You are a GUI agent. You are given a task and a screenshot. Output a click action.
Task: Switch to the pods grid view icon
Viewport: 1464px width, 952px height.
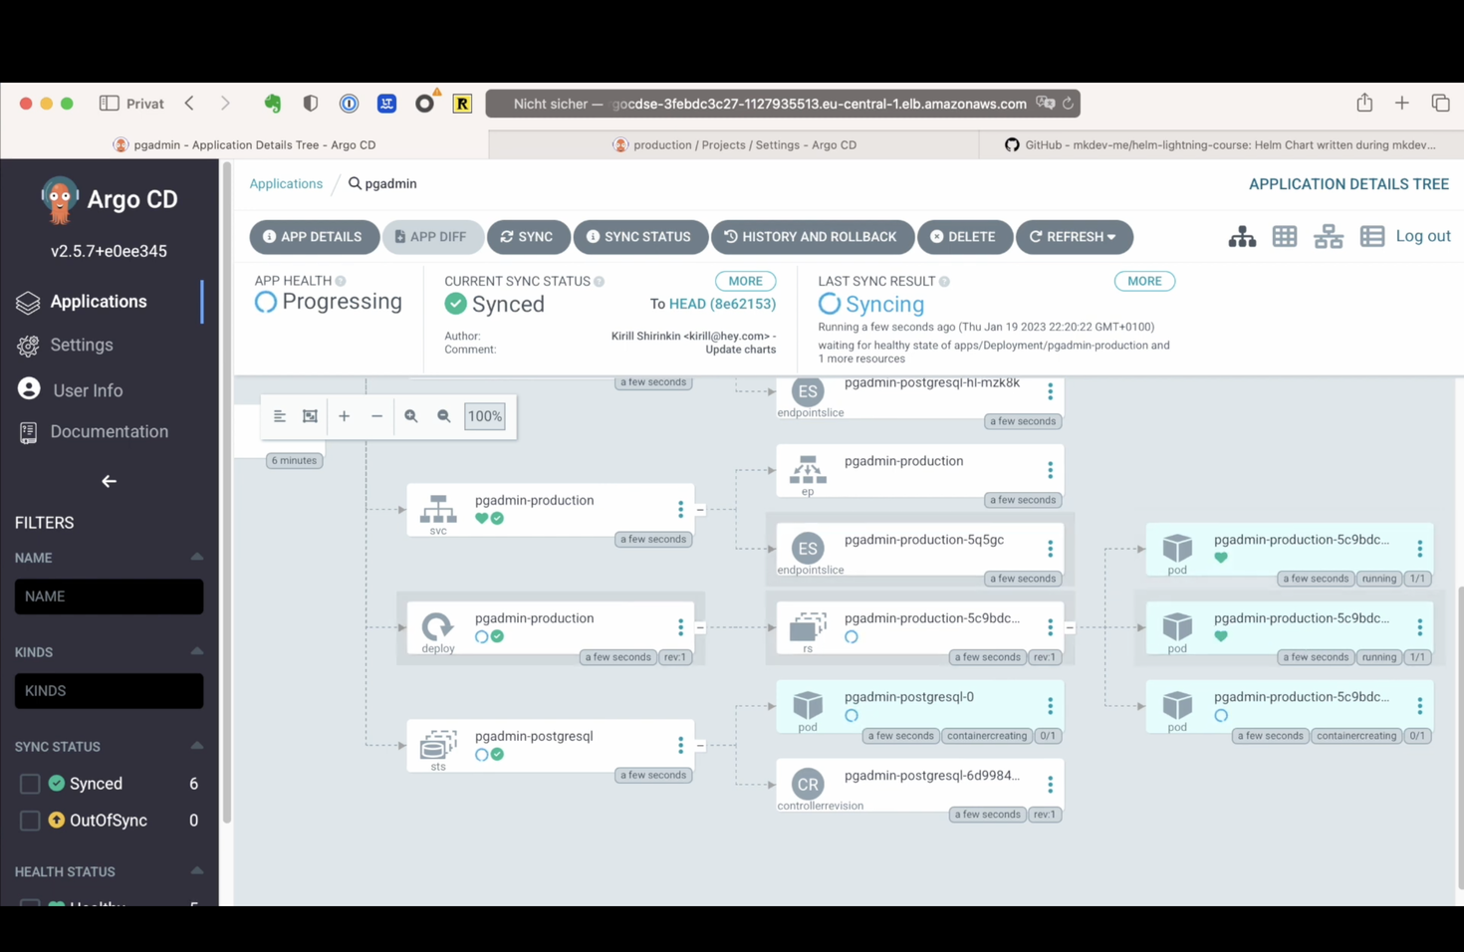point(1285,237)
